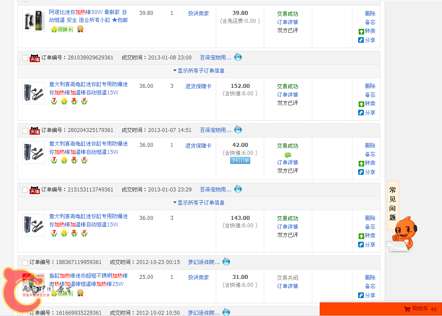Viewport: 442px width, 316px height.
Task: Click the 7-day return icon under the product title
Action: coord(54,100)
